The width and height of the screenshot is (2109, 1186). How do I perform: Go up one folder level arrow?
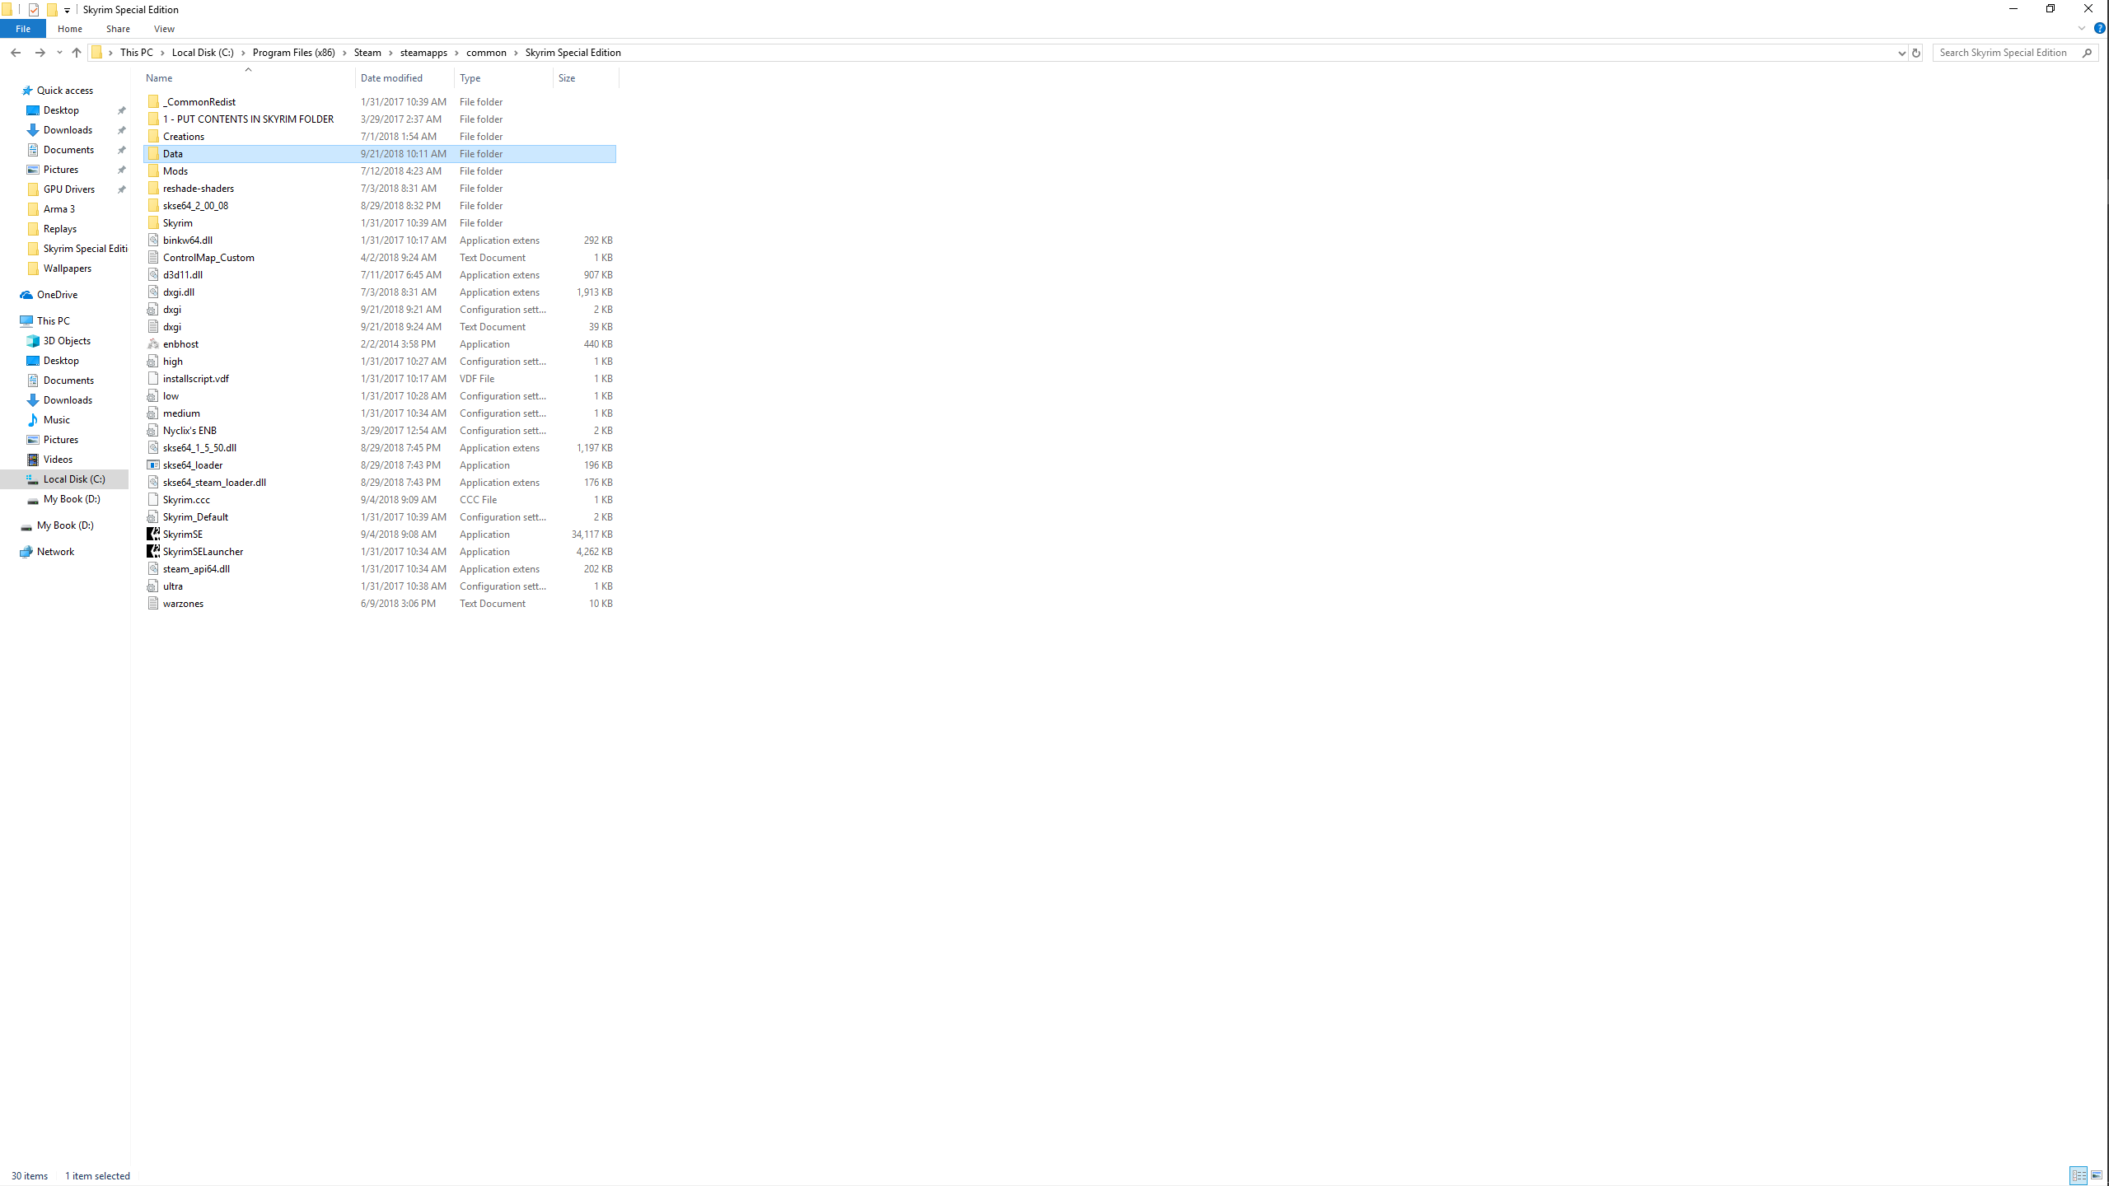click(x=77, y=53)
